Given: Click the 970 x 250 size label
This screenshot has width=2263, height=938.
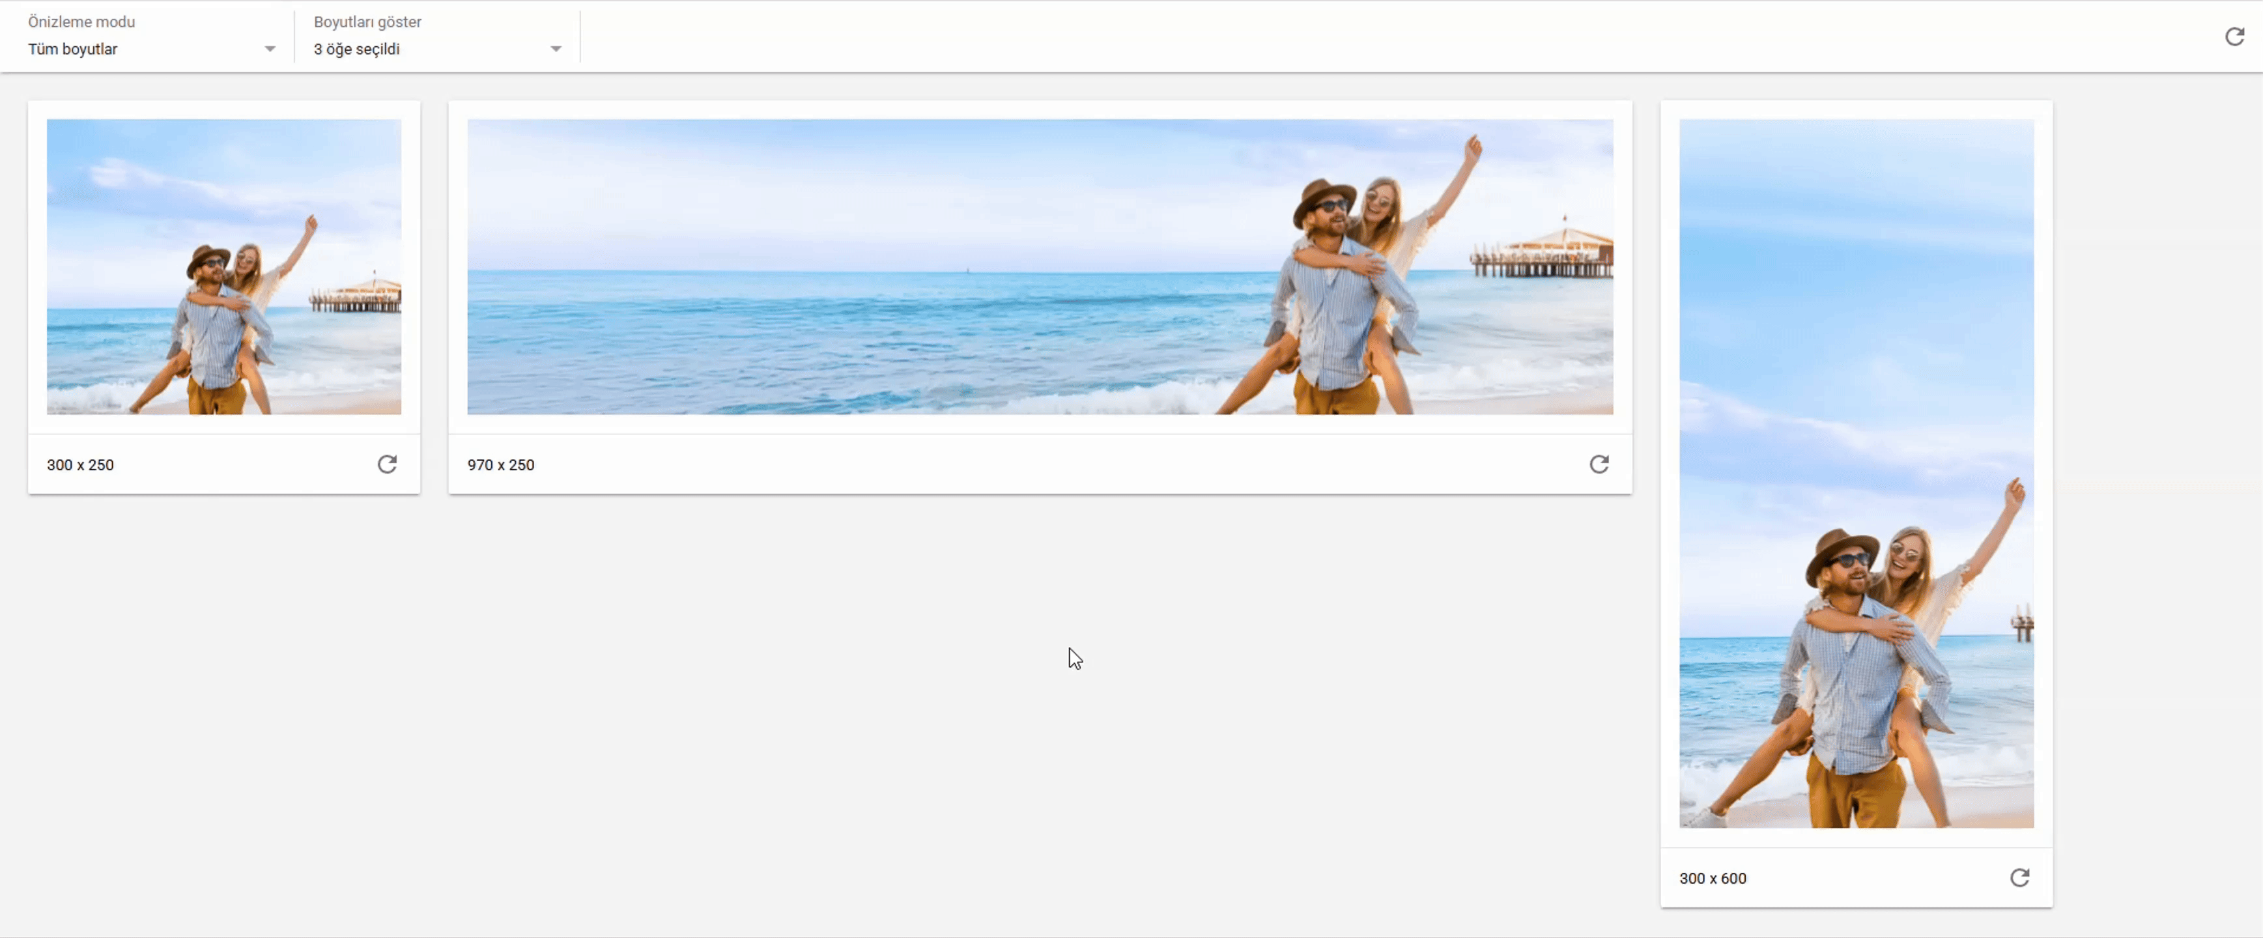Looking at the screenshot, I should (x=501, y=464).
